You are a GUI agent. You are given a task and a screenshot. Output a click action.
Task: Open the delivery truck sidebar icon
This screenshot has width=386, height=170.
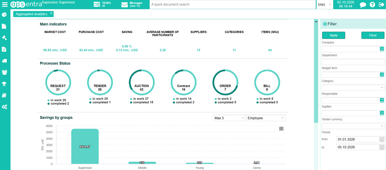point(4,61)
